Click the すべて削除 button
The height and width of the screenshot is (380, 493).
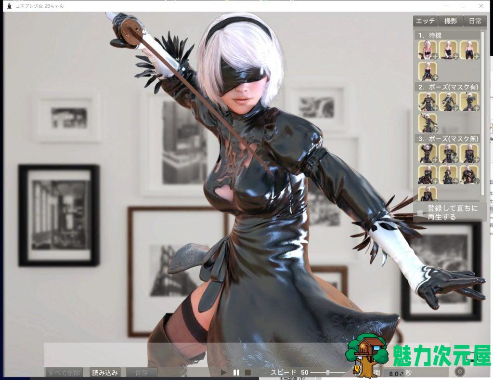64,373
